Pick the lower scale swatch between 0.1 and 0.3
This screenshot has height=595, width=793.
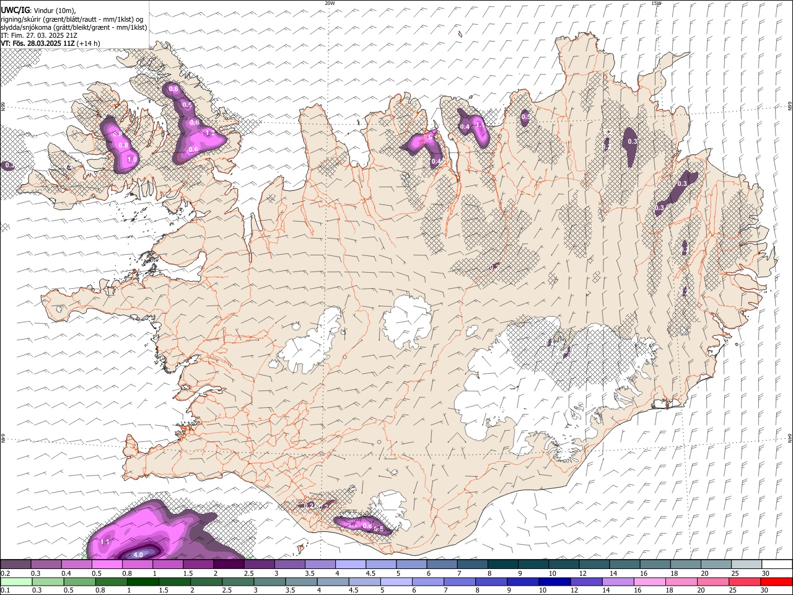15,581
